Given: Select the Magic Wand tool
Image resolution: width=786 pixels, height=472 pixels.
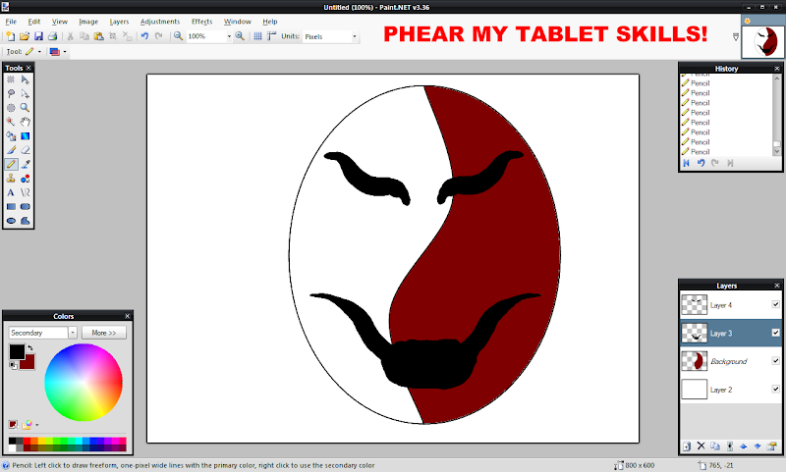Looking at the screenshot, I should pos(11,122).
